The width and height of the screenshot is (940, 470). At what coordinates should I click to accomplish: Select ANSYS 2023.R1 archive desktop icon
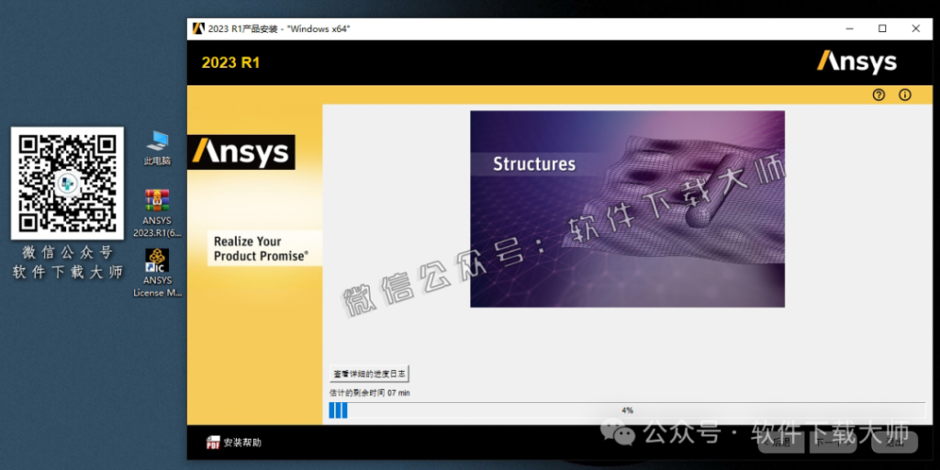coord(157,214)
